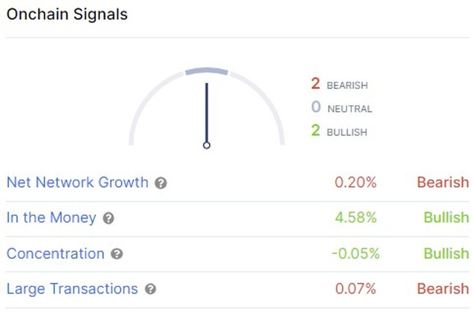Click the -0.05% Concentration value
The height and width of the screenshot is (324, 475).
coord(355,254)
